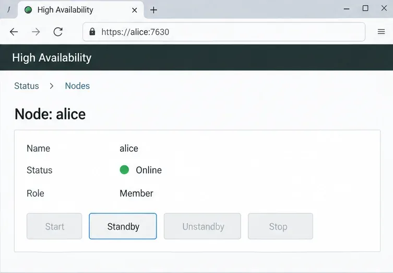Open a new tab with the plus icon

point(153,10)
